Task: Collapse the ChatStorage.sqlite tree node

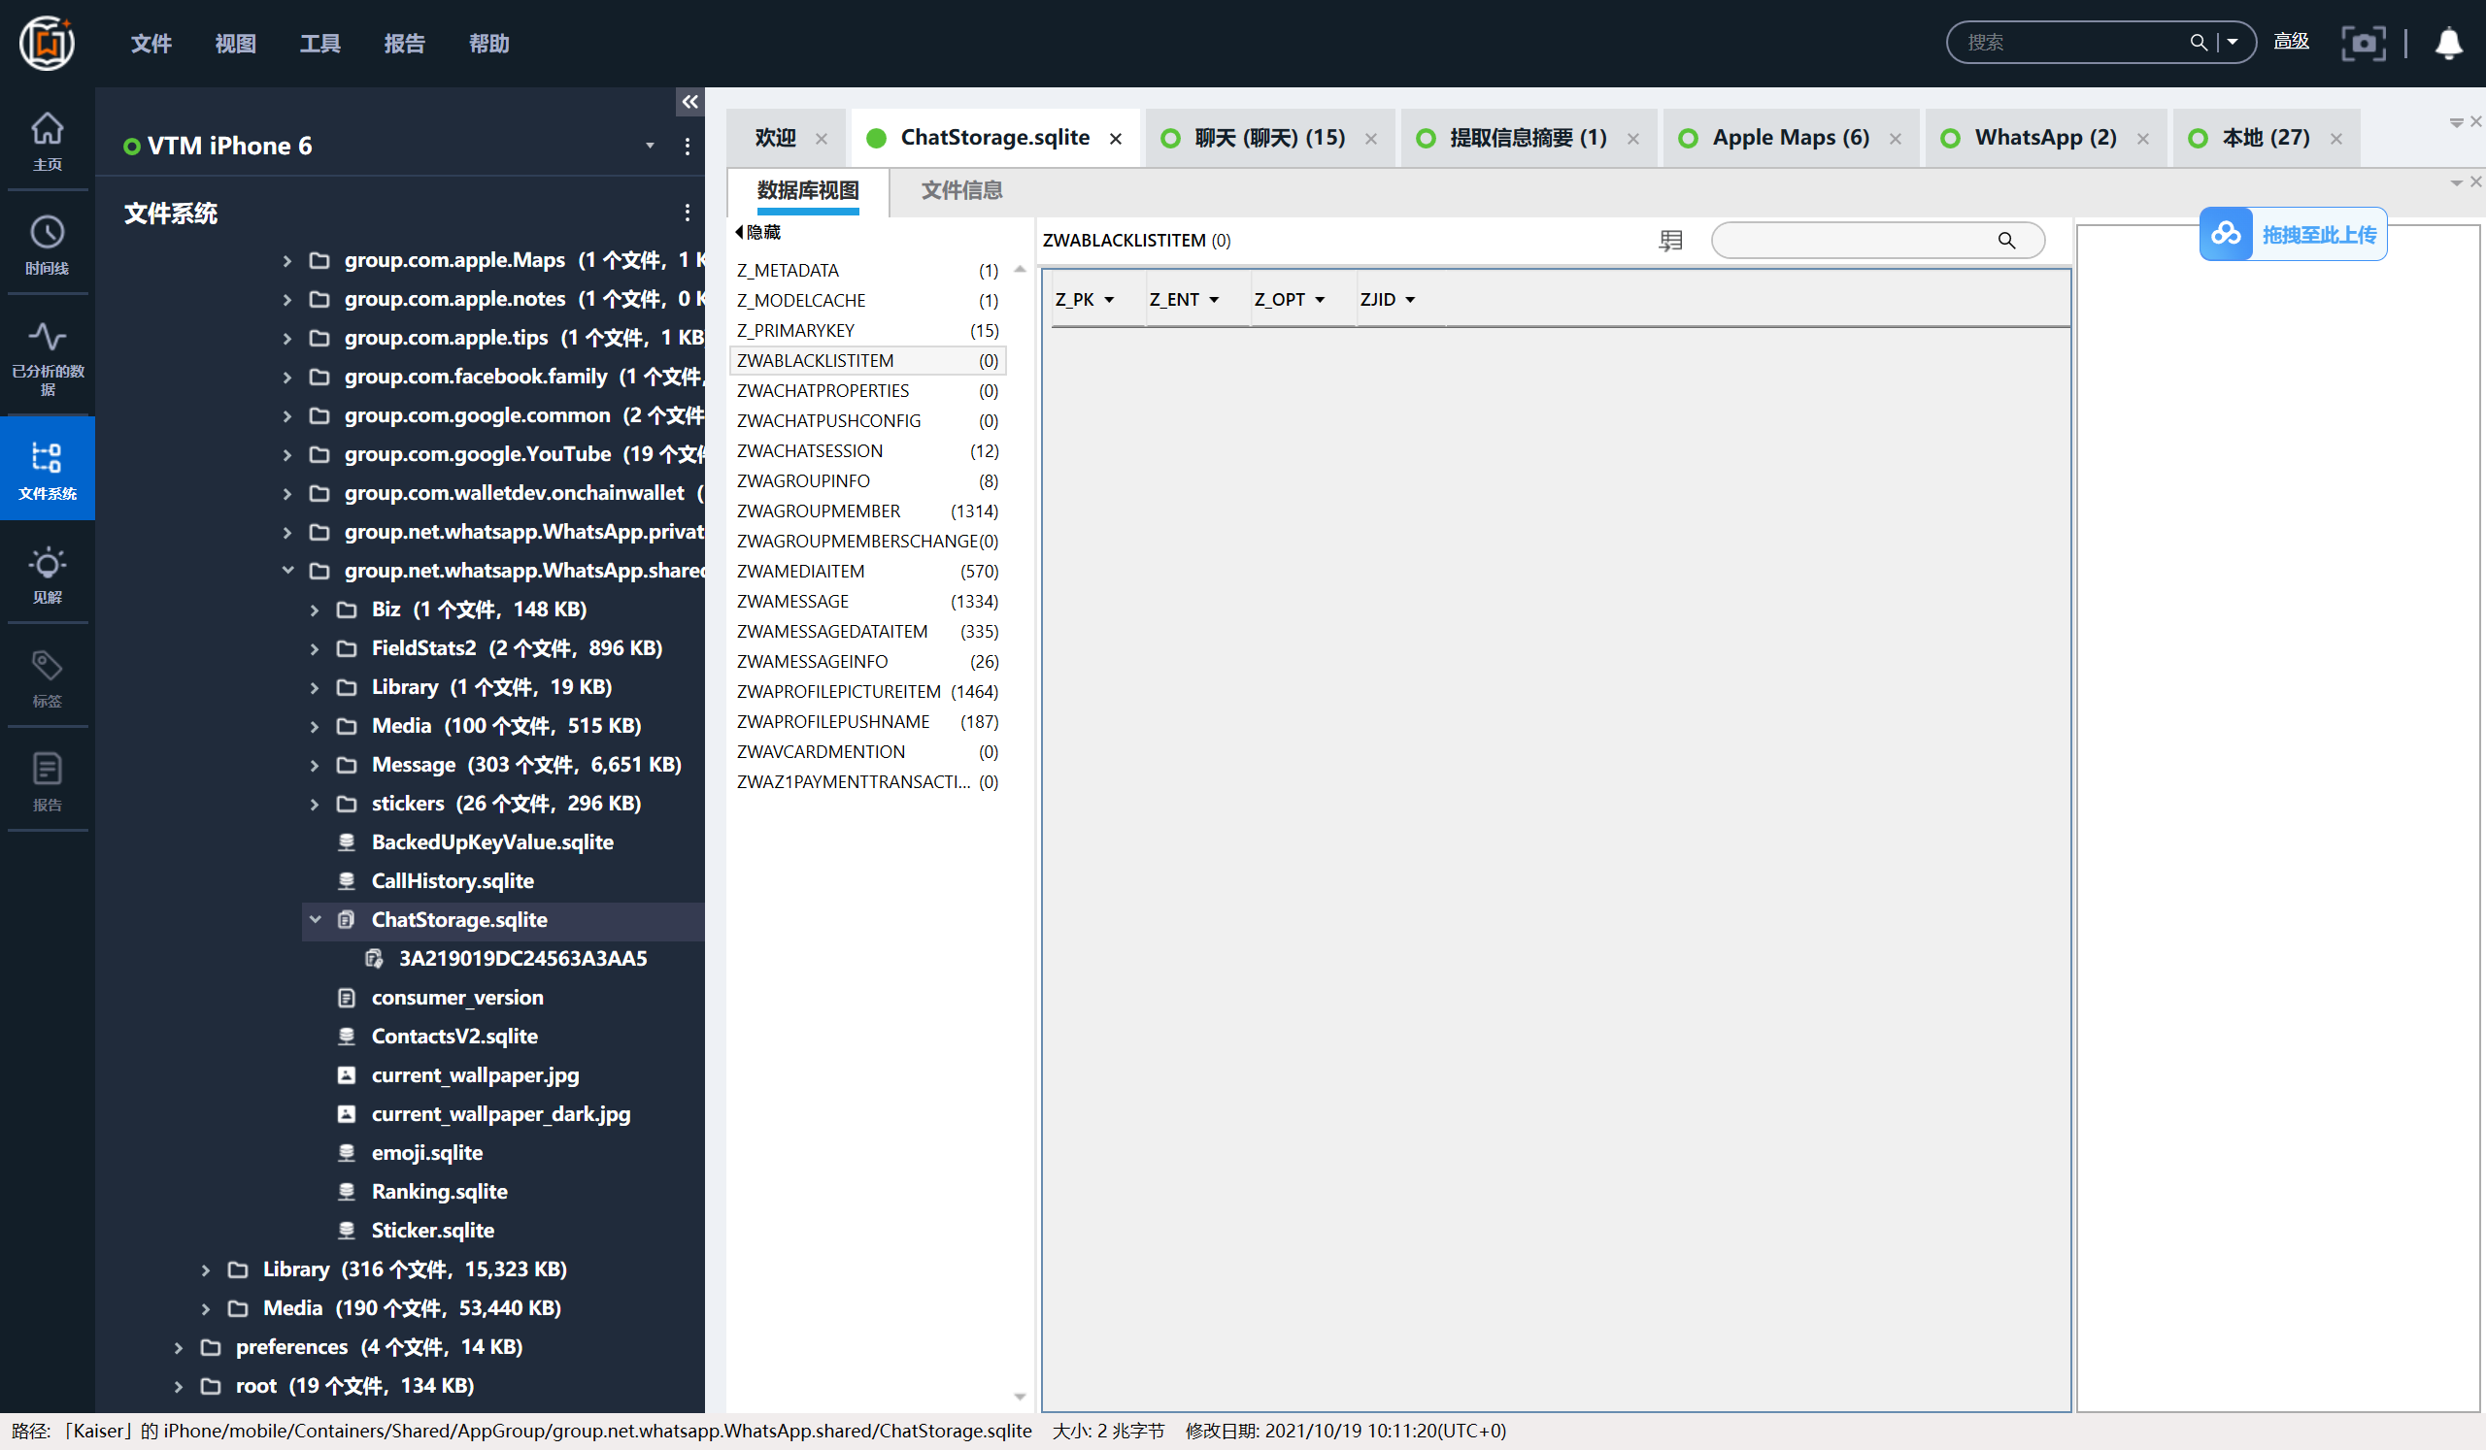Action: coord(315,920)
